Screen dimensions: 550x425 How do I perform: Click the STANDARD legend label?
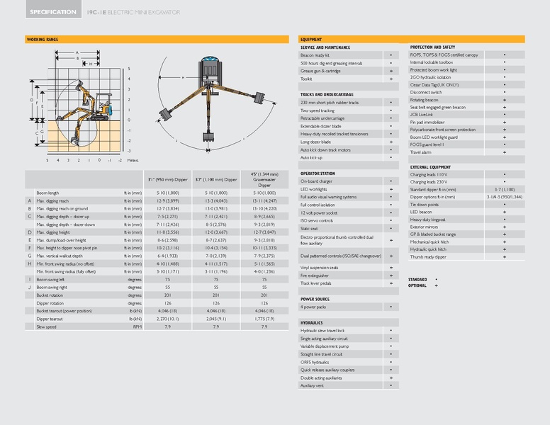click(x=417, y=280)
